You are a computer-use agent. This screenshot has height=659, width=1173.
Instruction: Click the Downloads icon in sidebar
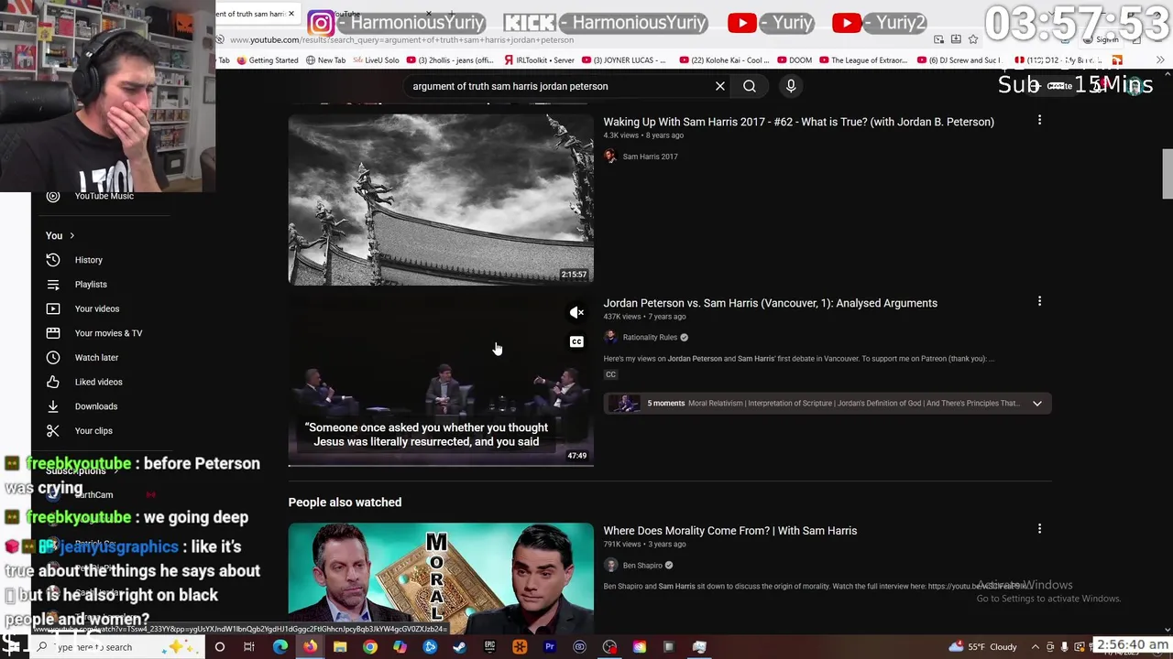(53, 406)
